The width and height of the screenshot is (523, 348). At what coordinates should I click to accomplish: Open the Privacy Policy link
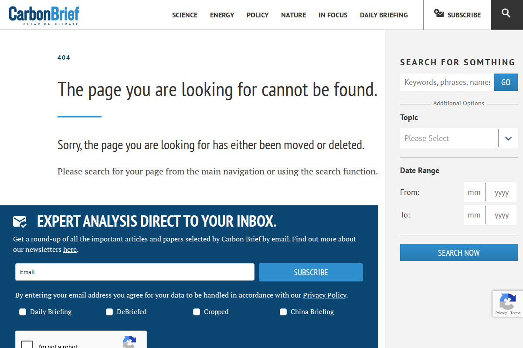point(325,295)
